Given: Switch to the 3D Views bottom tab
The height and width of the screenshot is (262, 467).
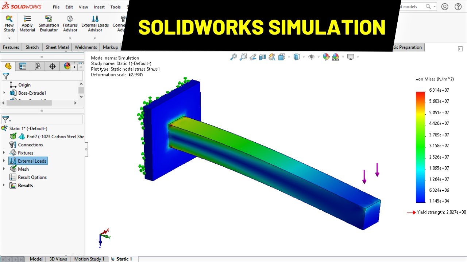Looking at the screenshot, I should click(x=58, y=259).
